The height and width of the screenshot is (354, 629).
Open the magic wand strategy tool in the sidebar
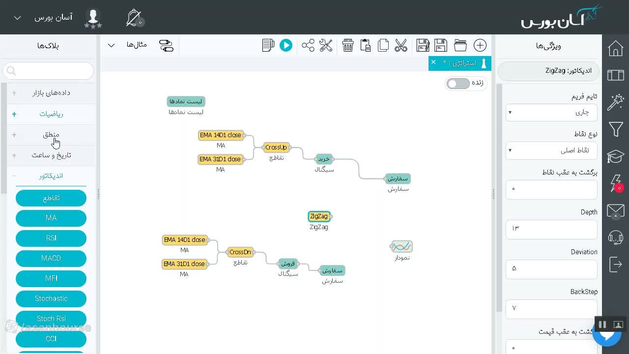615,102
